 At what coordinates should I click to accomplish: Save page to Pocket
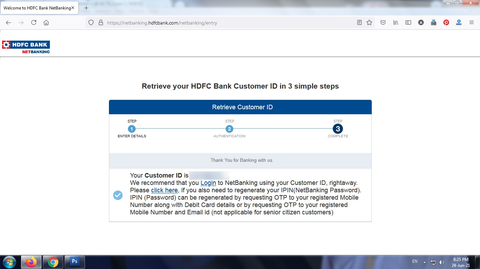point(383,22)
